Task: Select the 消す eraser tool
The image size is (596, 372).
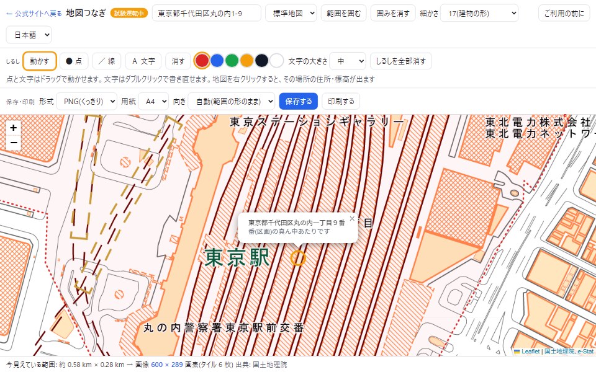Action: 178,61
